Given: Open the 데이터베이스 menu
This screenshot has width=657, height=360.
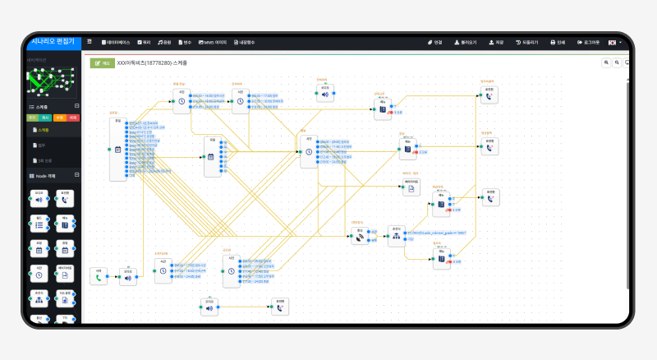Looking at the screenshot, I should pyautogui.click(x=116, y=43).
